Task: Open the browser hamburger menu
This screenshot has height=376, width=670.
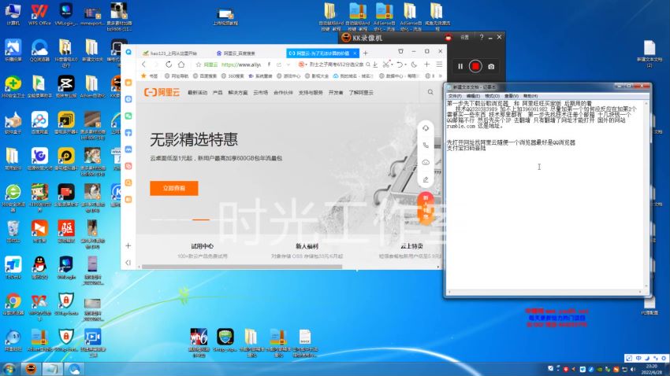Action: pyautogui.click(x=439, y=65)
